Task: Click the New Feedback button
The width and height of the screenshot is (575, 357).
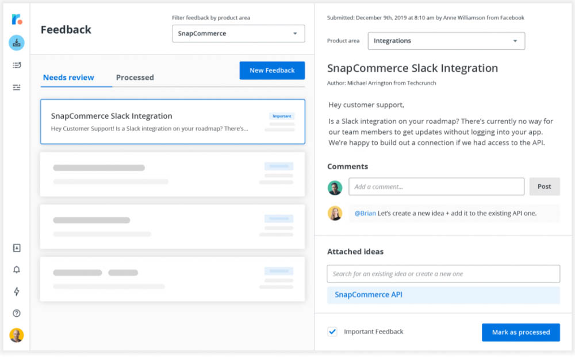Action: (272, 70)
